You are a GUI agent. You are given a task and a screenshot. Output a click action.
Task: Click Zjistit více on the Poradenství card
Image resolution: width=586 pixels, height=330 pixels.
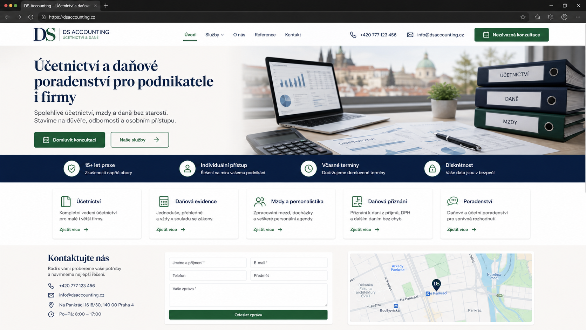point(461,229)
